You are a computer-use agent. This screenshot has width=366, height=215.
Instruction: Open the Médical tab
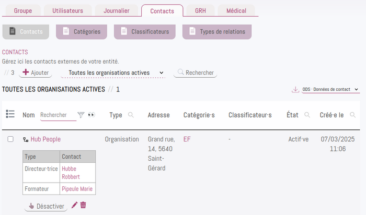point(236,11)
